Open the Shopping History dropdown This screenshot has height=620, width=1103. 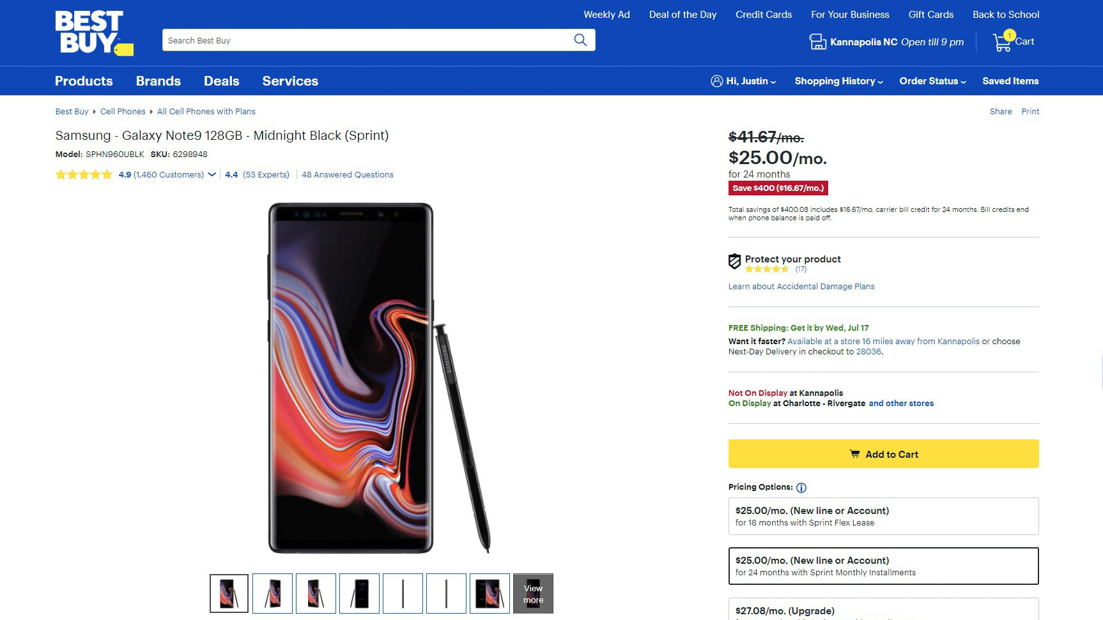coord(838,81)
